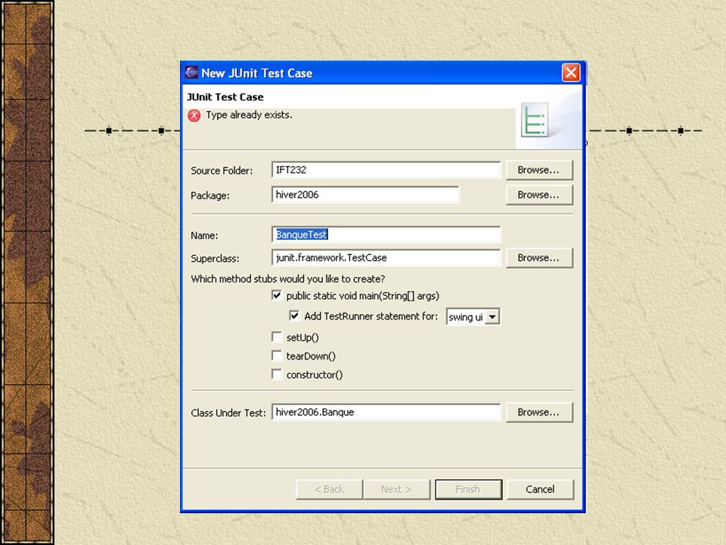
Task: Click the Name field with BanqueTest
Action: pos(386,235)
